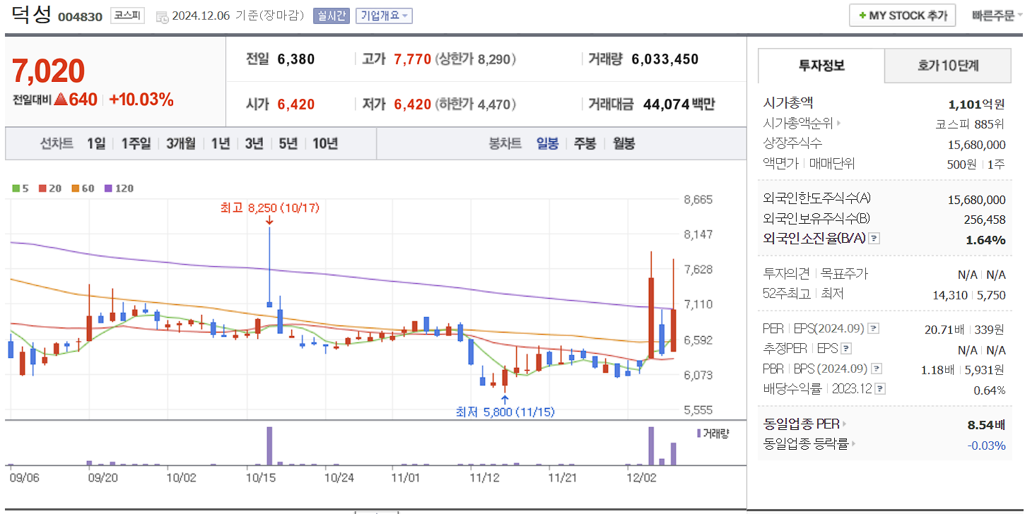Click the red 20-day moving average swatch
The image size is (1025, 514).
point(42,189)
